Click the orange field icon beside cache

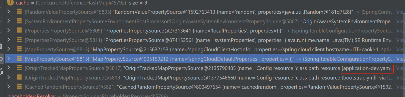pos(10,3)
